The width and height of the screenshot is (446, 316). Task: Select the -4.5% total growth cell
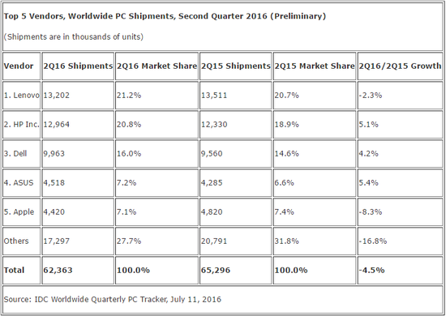coord(400,270)
